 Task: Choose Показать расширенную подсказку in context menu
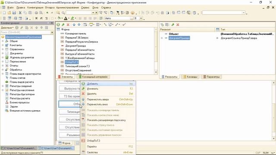[108, 120]
